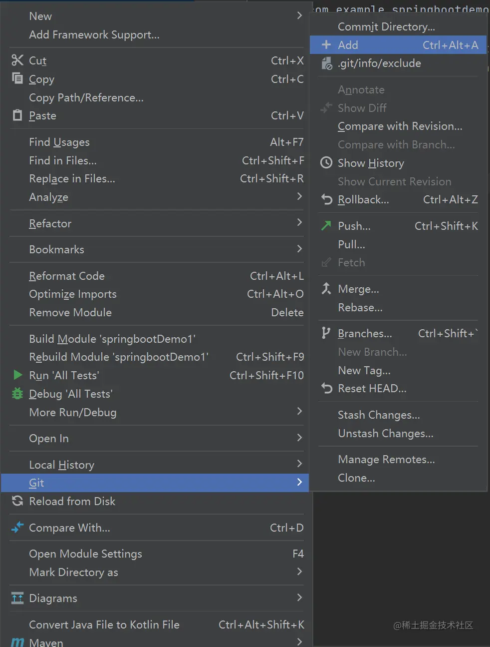Select Add from the Git submenu
Screen dimensions: 490x647
tap(398, 45)
